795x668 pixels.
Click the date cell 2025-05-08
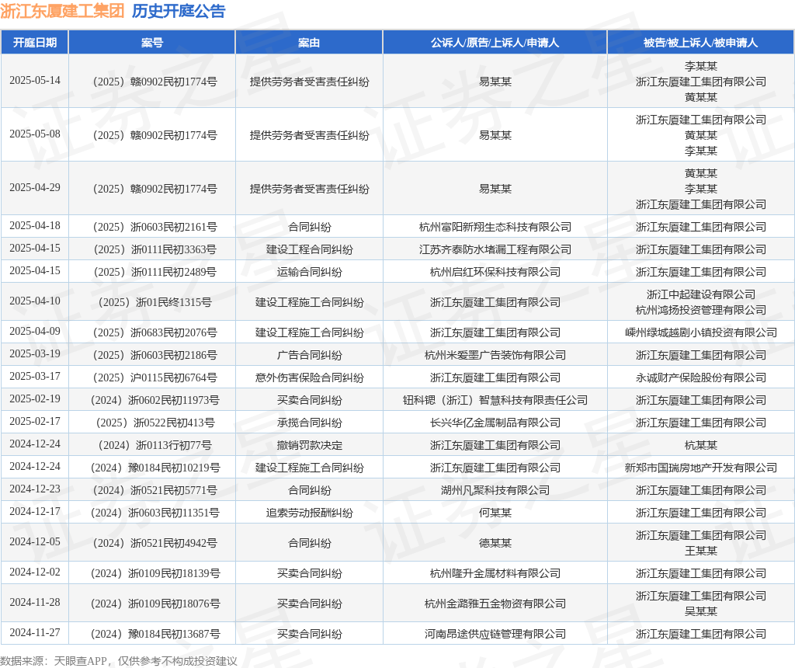(x=34, y=134)
